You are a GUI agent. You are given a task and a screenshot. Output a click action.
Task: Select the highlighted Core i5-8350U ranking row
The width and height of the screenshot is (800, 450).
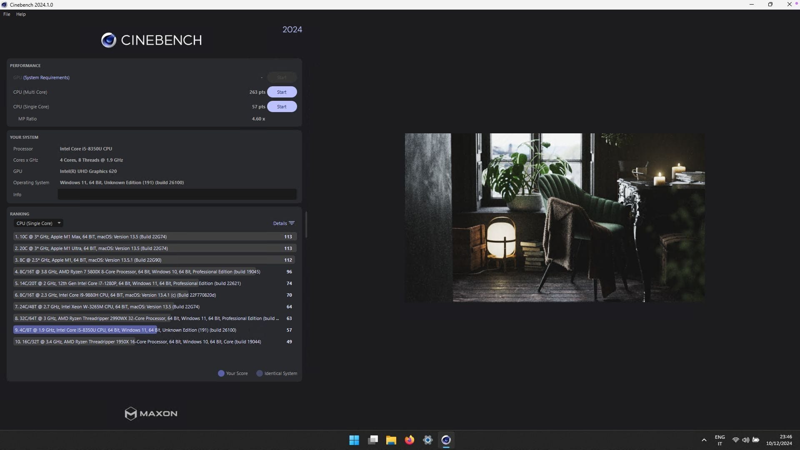coord(155,330)
